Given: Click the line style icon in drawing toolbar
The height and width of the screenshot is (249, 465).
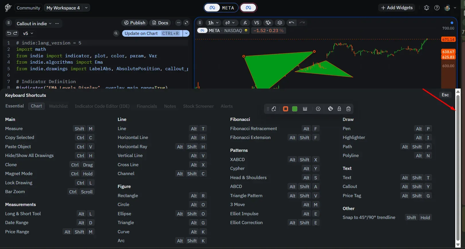Looking at the screenshot, I should pos(305,109).
